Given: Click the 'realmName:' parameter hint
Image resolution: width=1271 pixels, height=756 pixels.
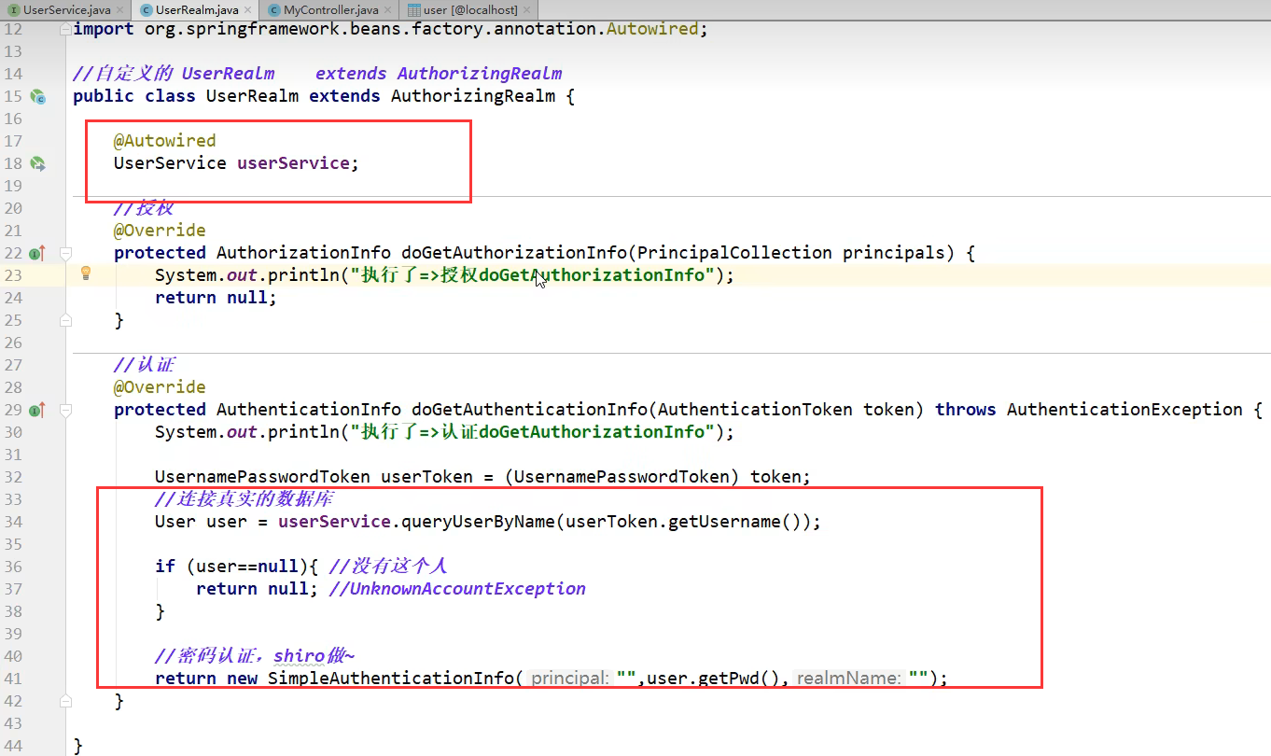Looking at the screenshot, I should (x=849, y=679).
